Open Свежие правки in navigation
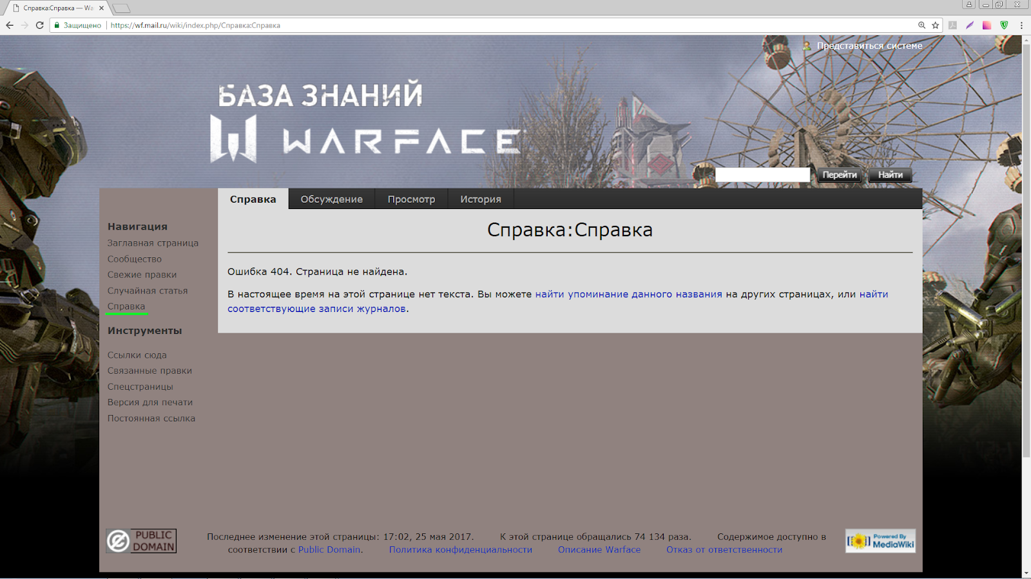Image resolution: width=1031 pixels, height=579 pixels. 142,275
